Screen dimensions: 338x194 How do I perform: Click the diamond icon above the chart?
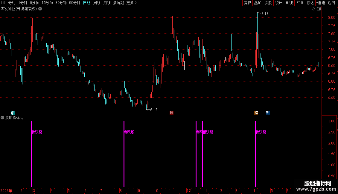(313, 9)
